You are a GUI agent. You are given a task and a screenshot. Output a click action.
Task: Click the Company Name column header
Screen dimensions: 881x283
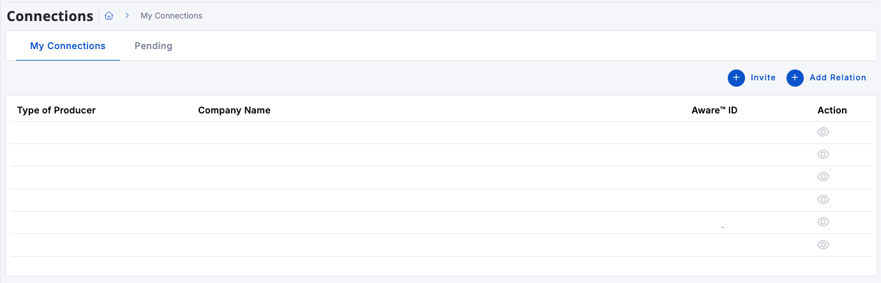[234, 110]
